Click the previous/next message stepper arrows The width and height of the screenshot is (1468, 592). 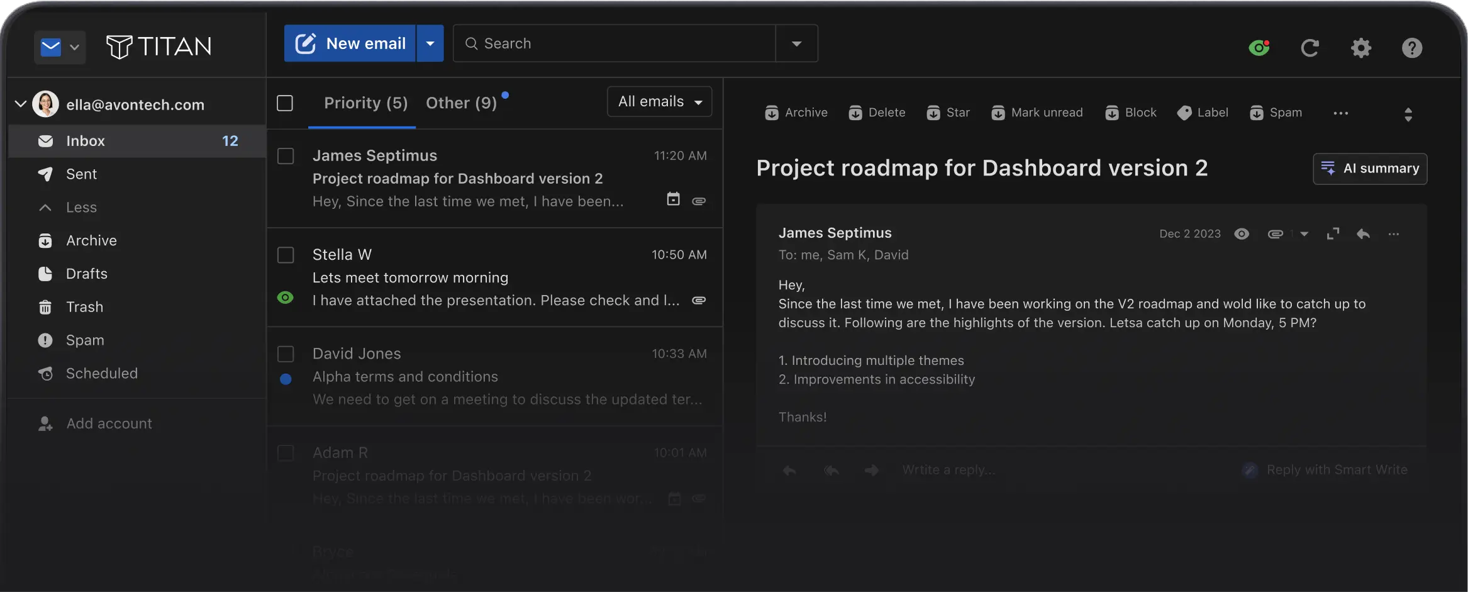pos(1408,114)
